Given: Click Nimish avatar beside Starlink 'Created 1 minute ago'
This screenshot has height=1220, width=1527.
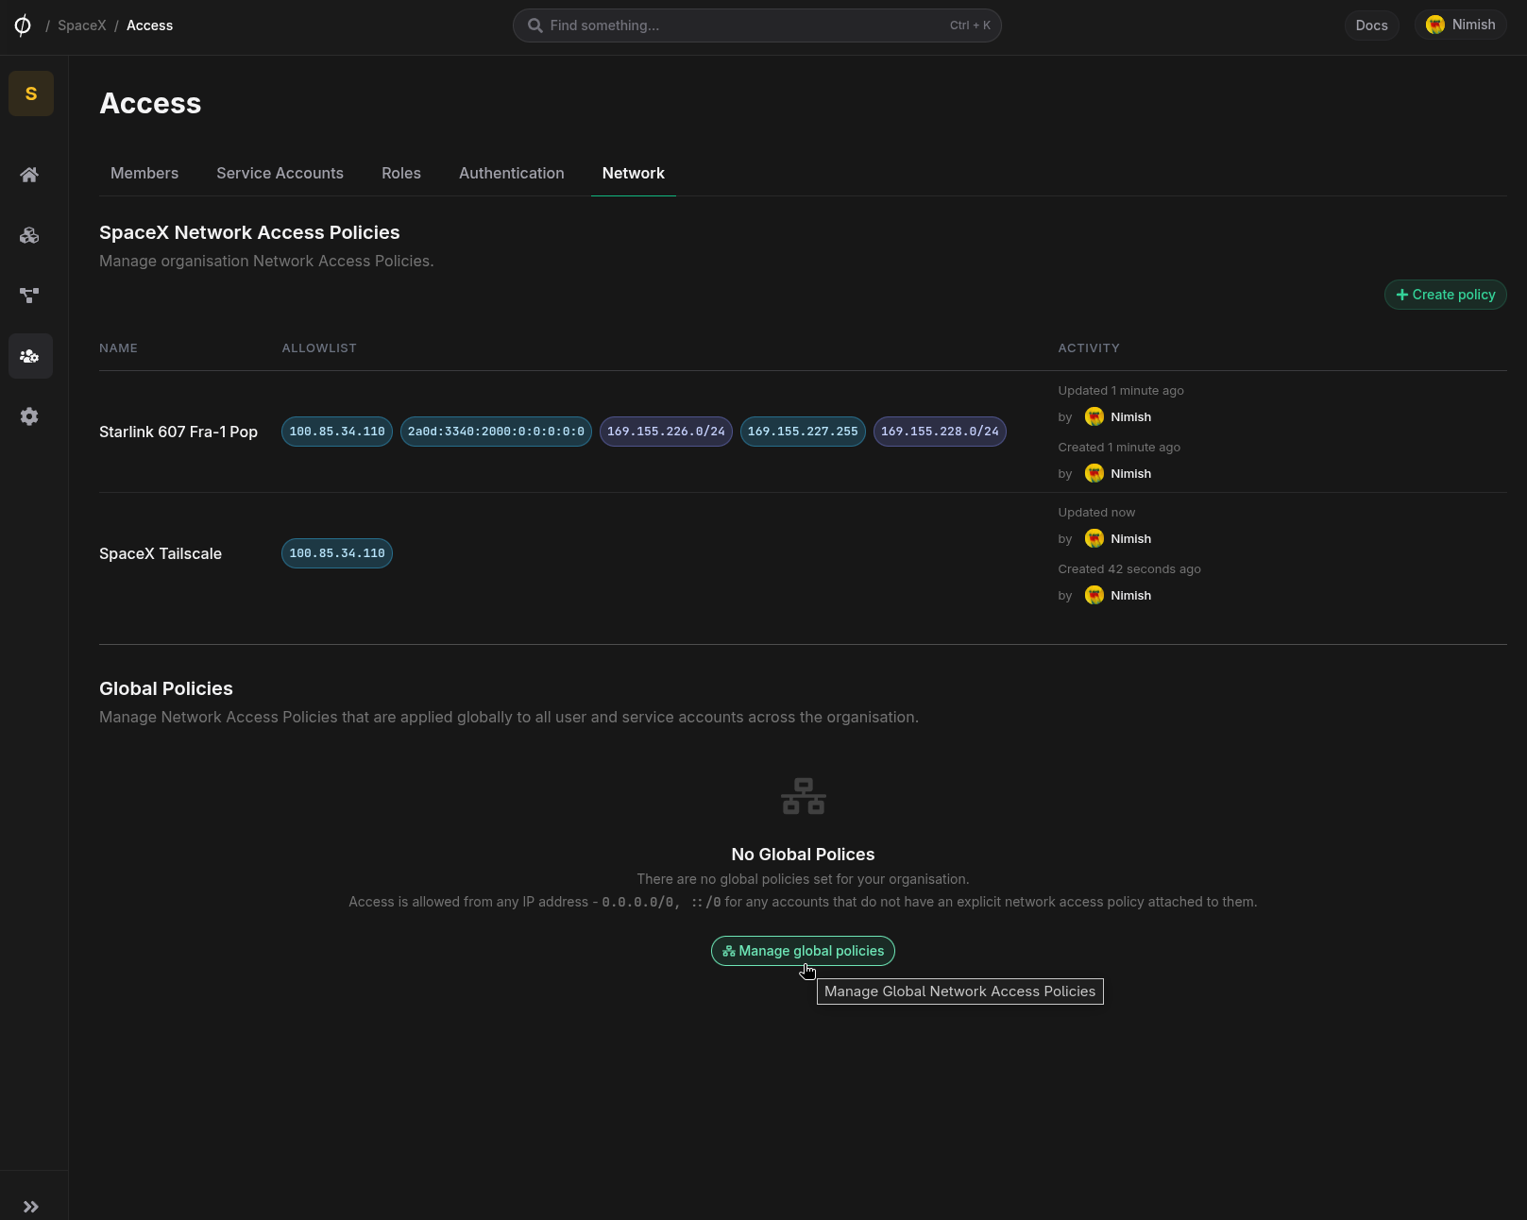Looking at the screenshot, I should pos(1094,473).
